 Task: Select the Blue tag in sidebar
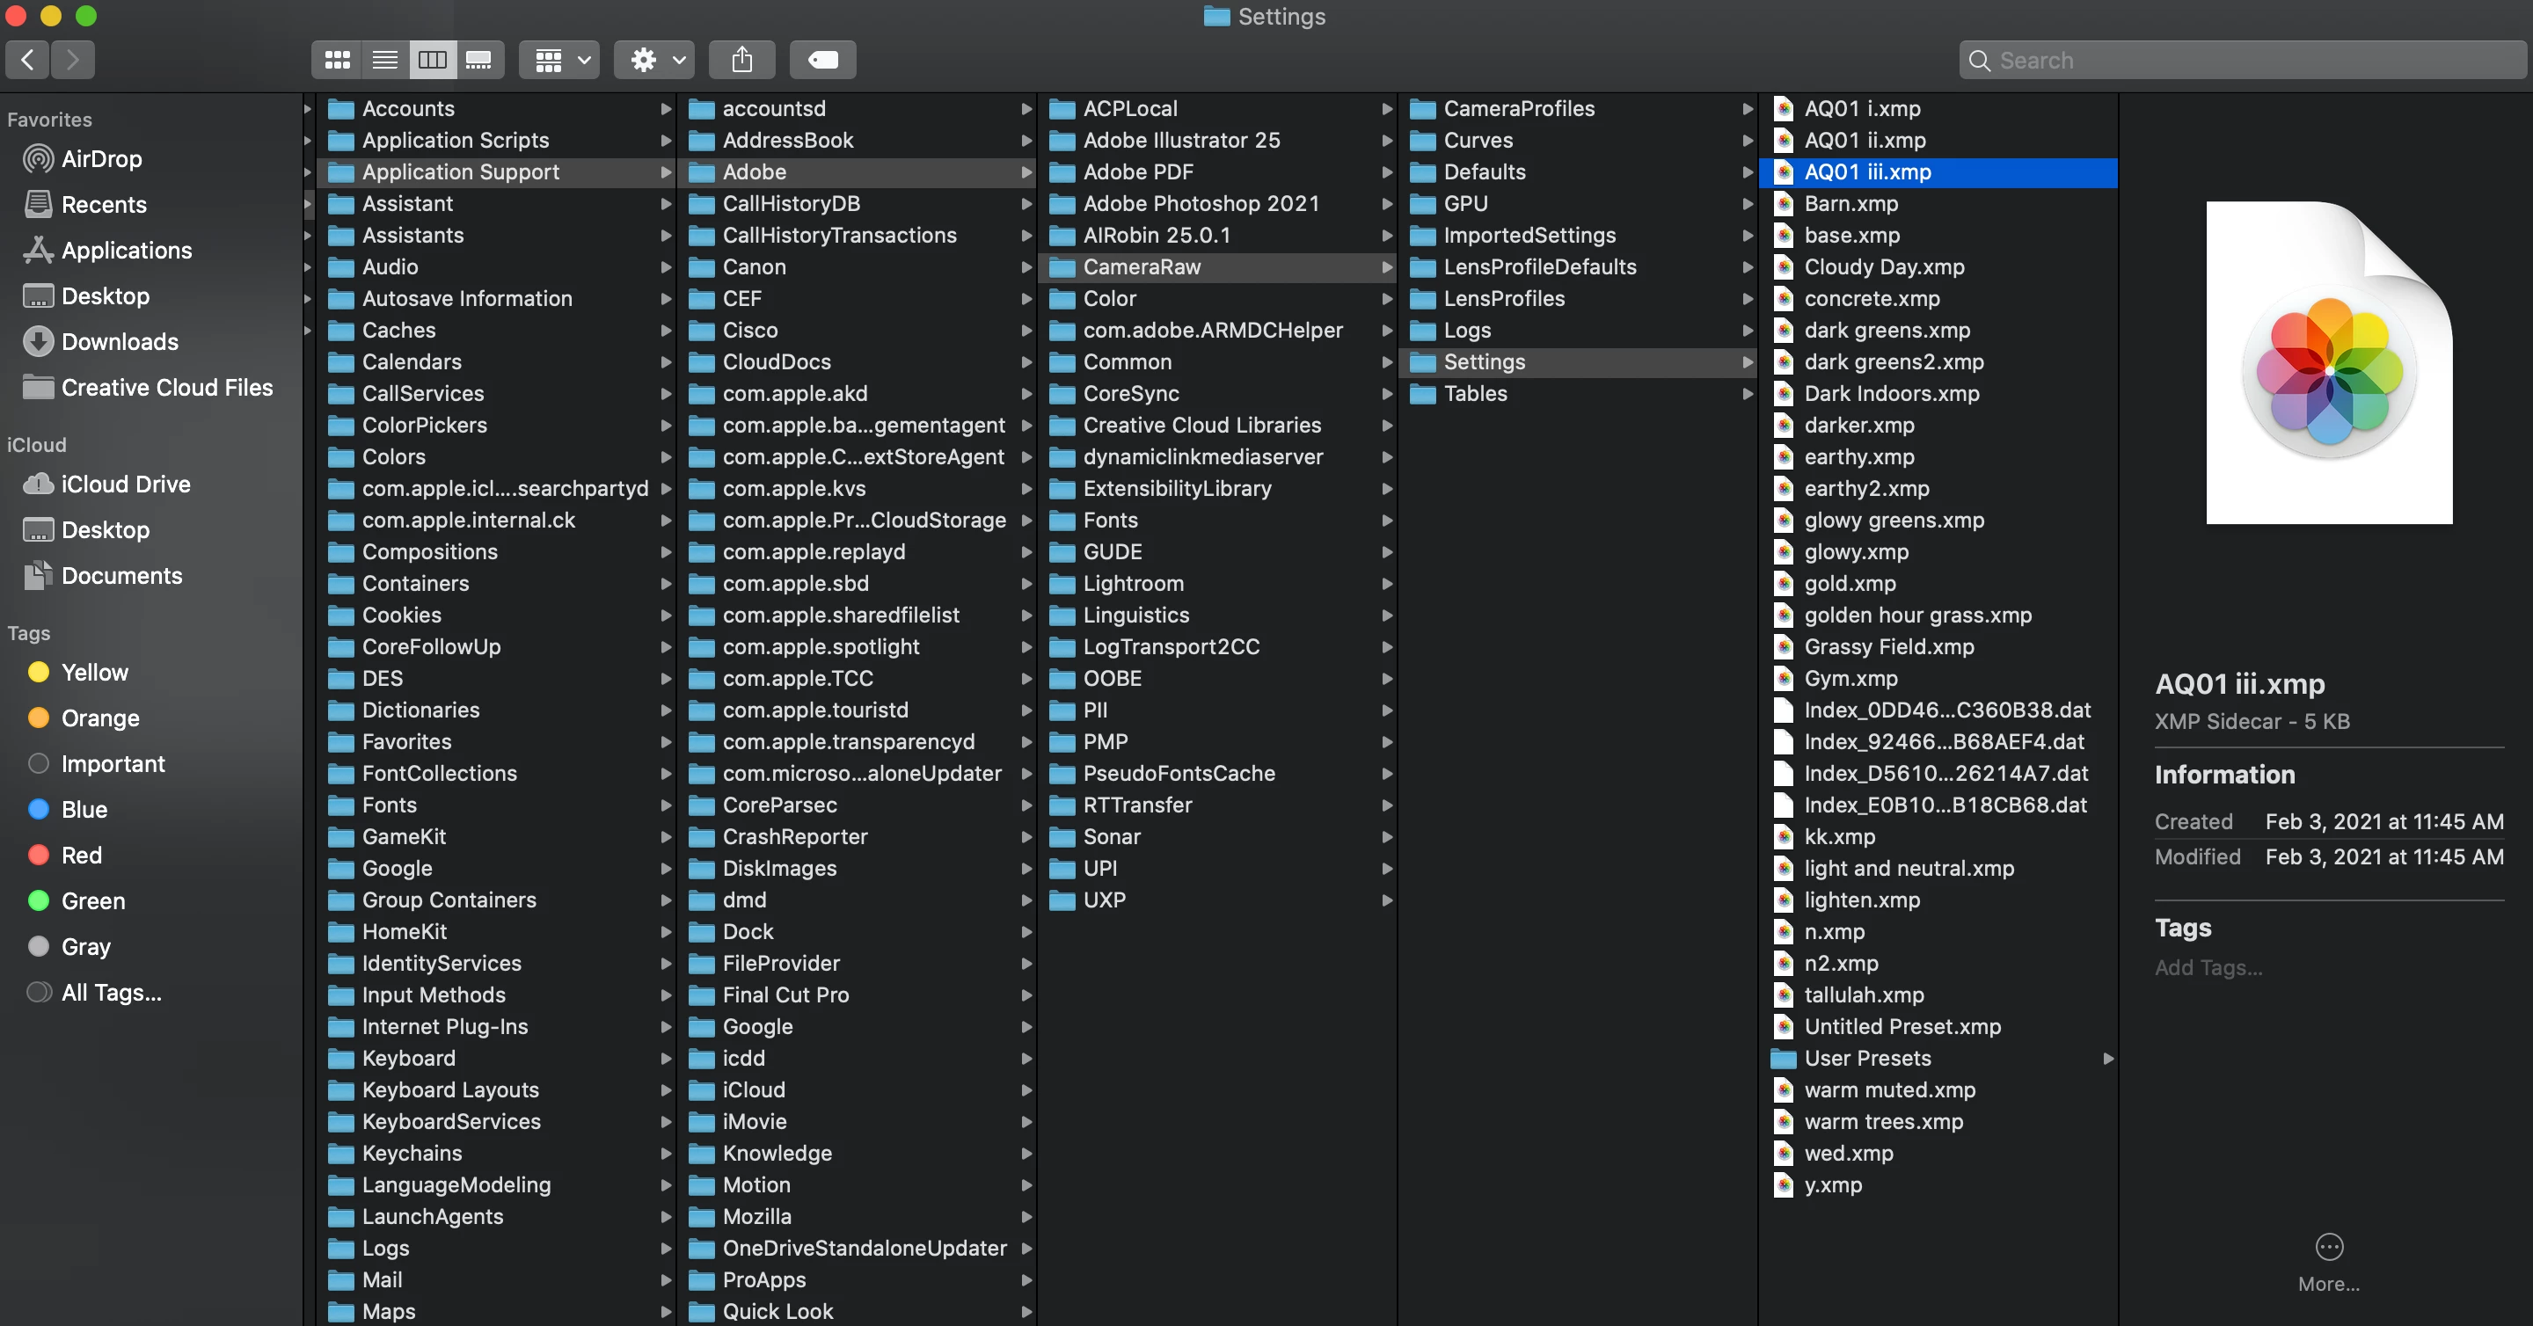[84, 810]
